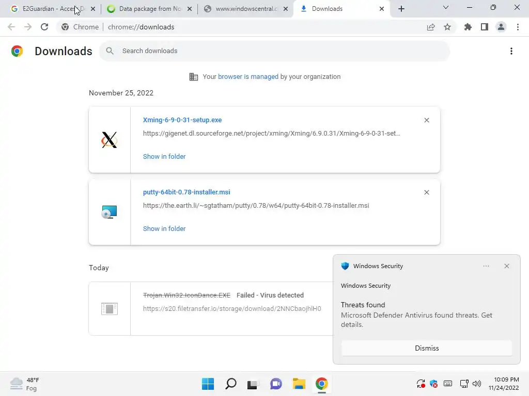This screenshot has width=529, height=396.
Task: Dismiss the Windows Security notification
Action: (x=427, y=348)
